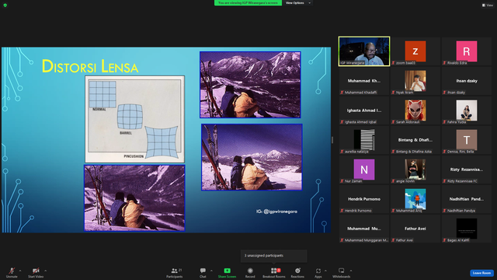Select the Muhammad Munggaran participant tile
The height and width of the screenshot is (280, 497).
tap(364, 228)
